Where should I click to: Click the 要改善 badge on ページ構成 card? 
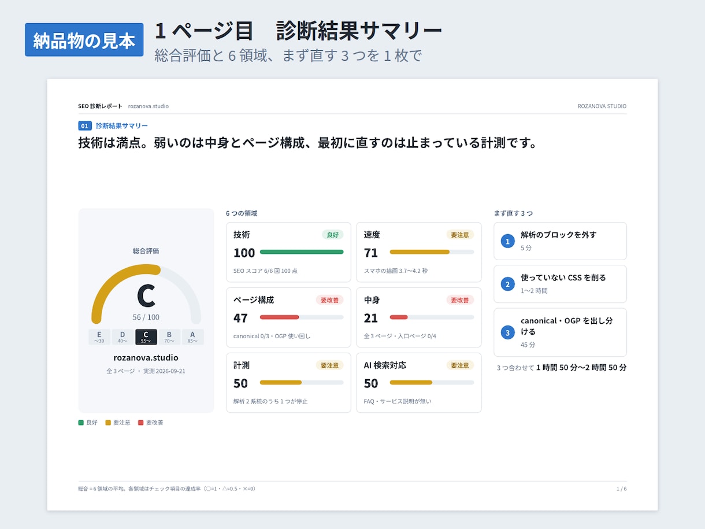click(x=329, y=300)
